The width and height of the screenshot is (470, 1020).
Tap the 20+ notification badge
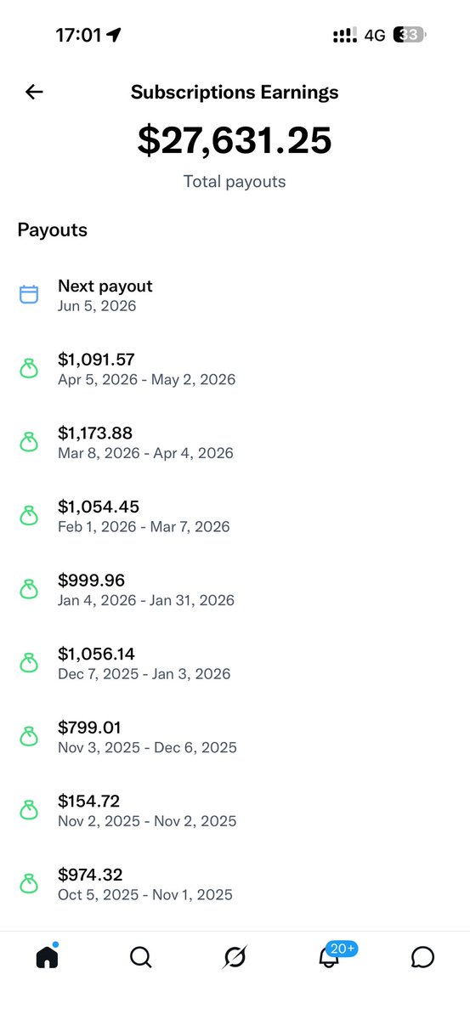point(343,948)
